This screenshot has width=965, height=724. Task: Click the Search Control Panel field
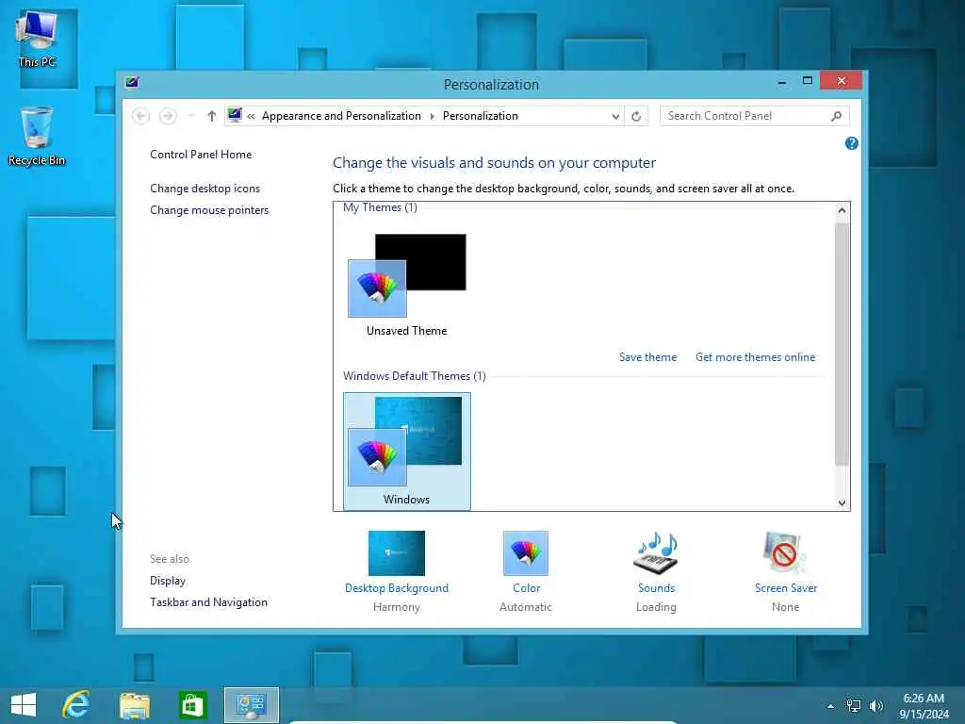tap(755, 116)
